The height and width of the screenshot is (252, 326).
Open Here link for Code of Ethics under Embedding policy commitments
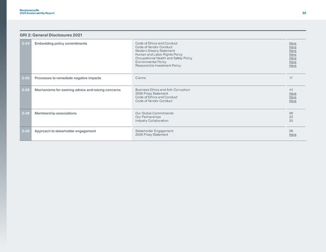[292, 44]
